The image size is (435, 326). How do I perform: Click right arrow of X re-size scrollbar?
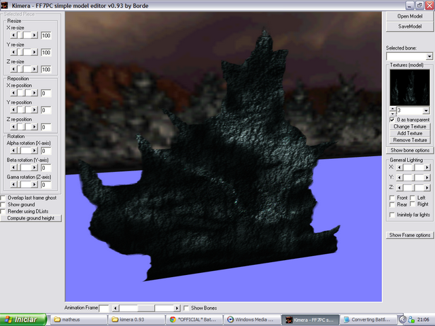coord(35,35)
